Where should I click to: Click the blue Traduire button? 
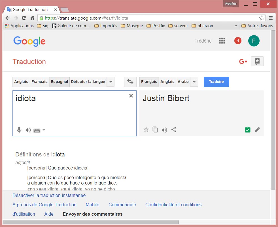pyautogui.click(x=216, y=82)
